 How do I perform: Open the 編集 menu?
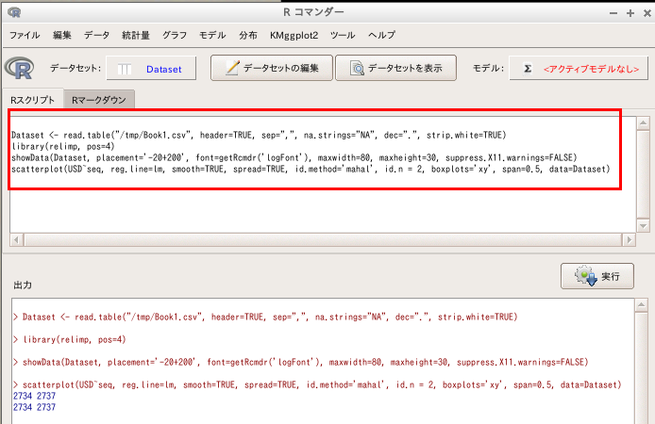point(62,36)
